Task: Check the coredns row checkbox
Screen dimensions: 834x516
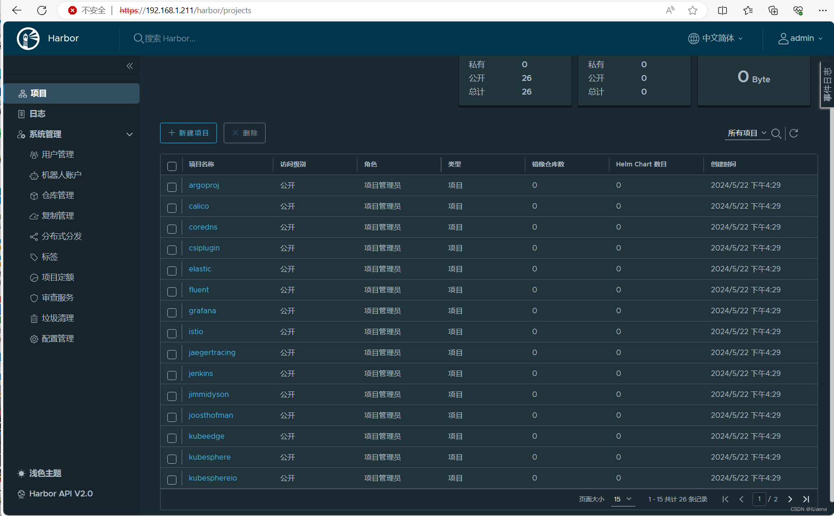Action: 172,229
